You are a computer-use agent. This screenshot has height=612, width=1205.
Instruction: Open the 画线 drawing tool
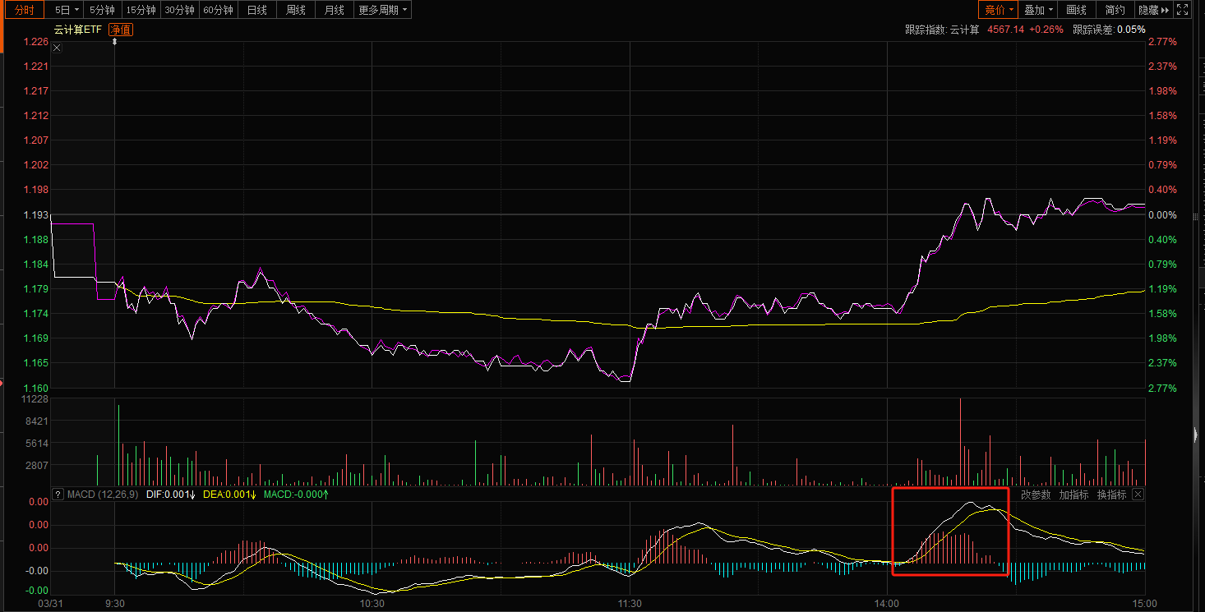click(x=1076, y=10)
